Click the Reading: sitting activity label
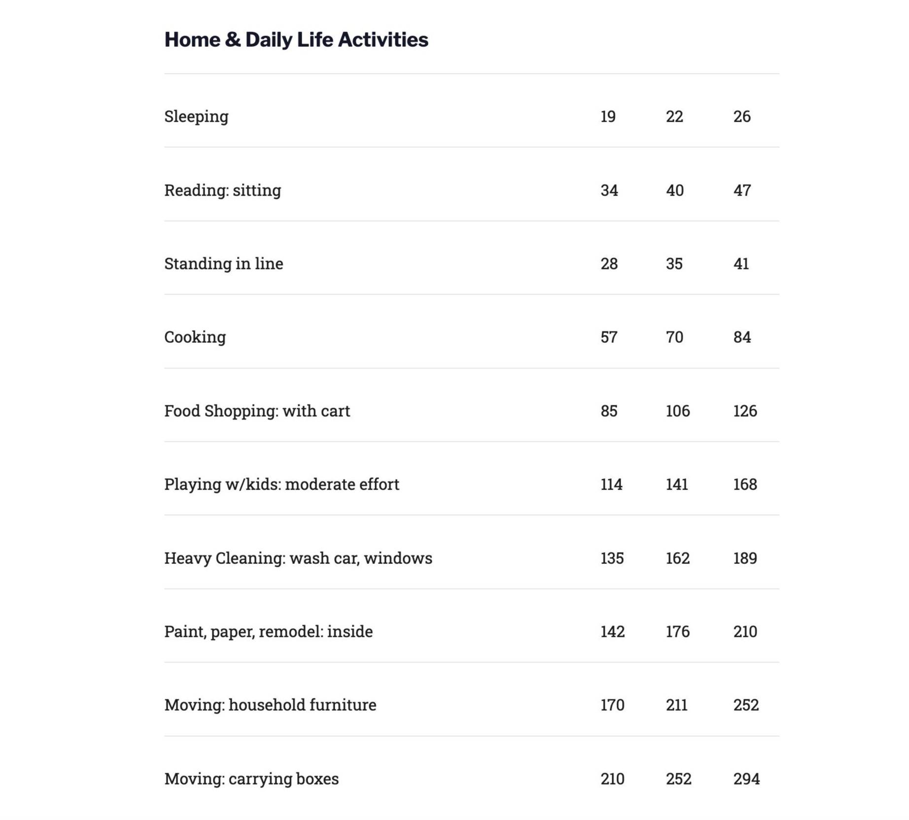 click(222, 190)
